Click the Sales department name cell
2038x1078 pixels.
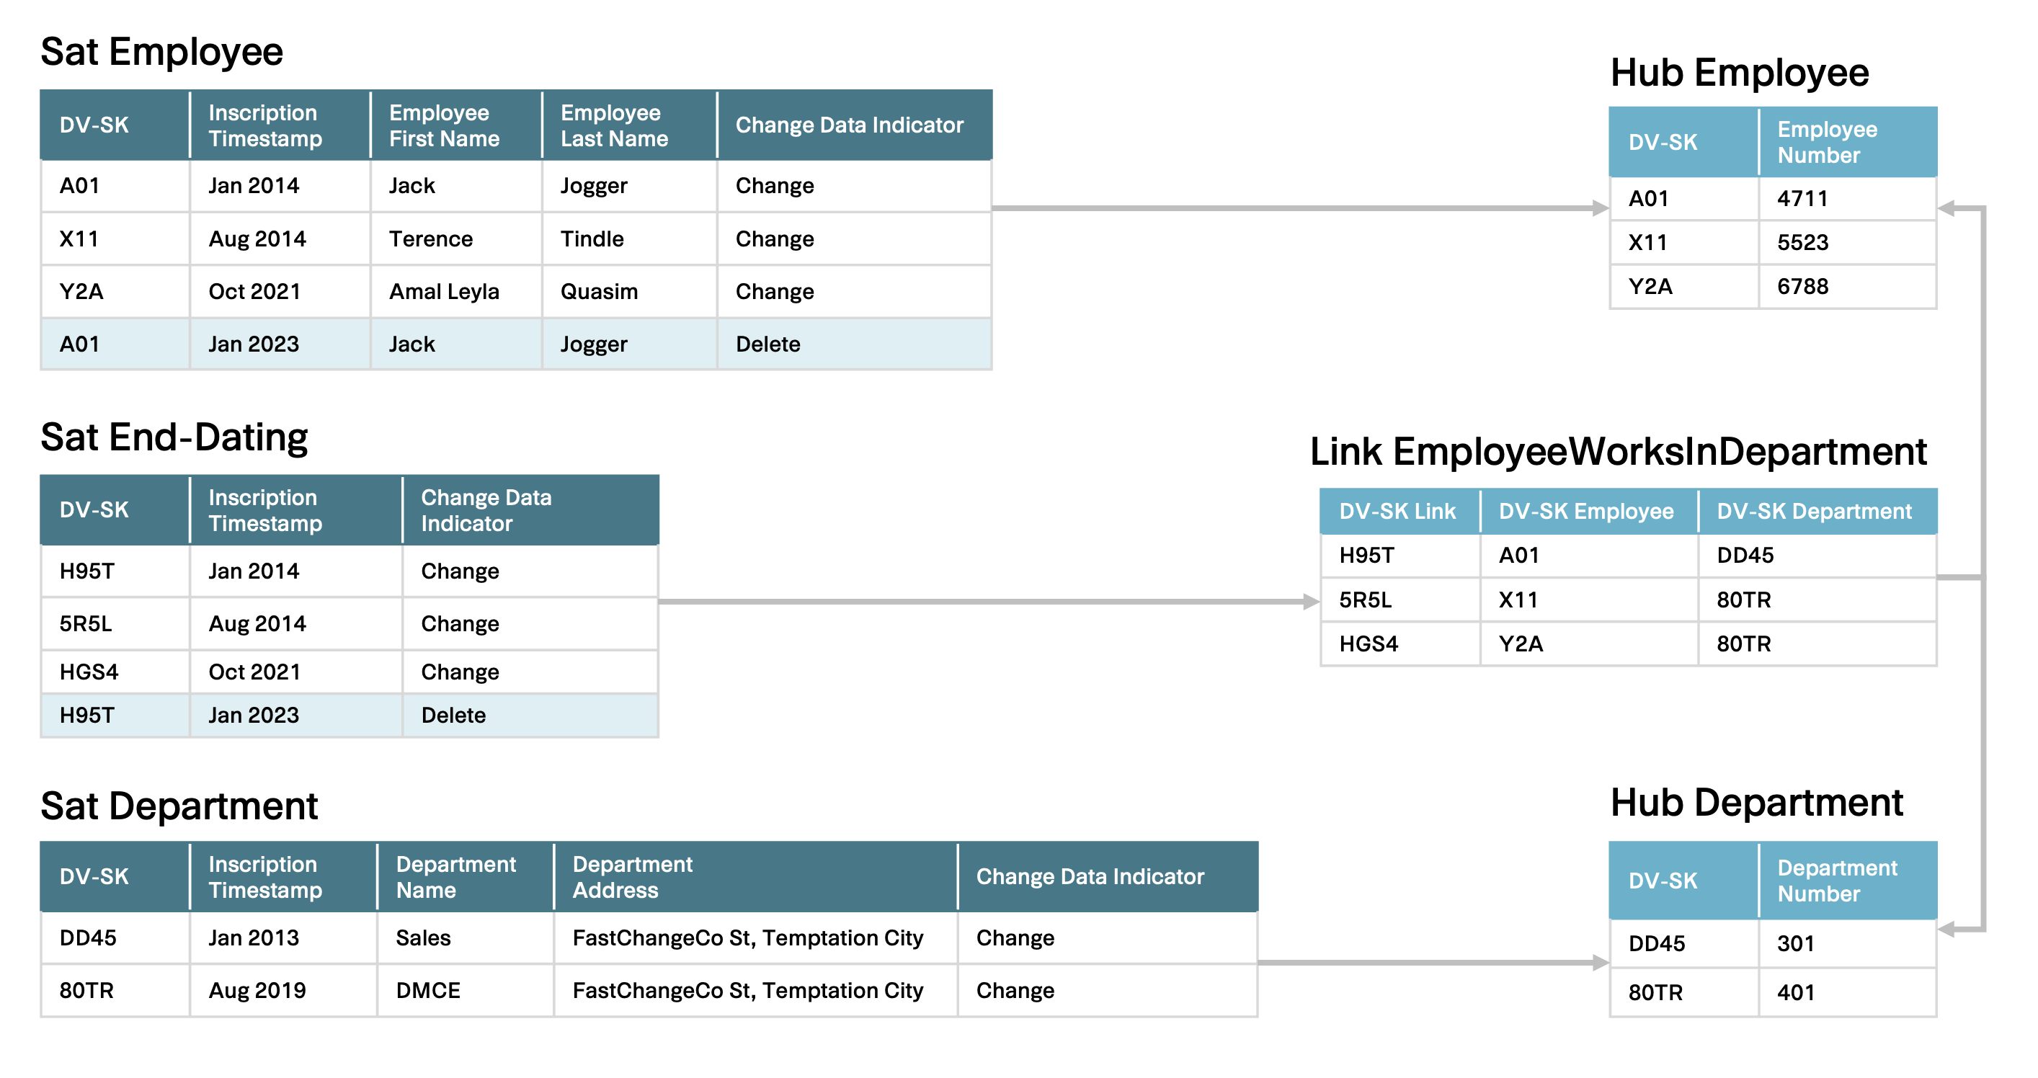422,938
